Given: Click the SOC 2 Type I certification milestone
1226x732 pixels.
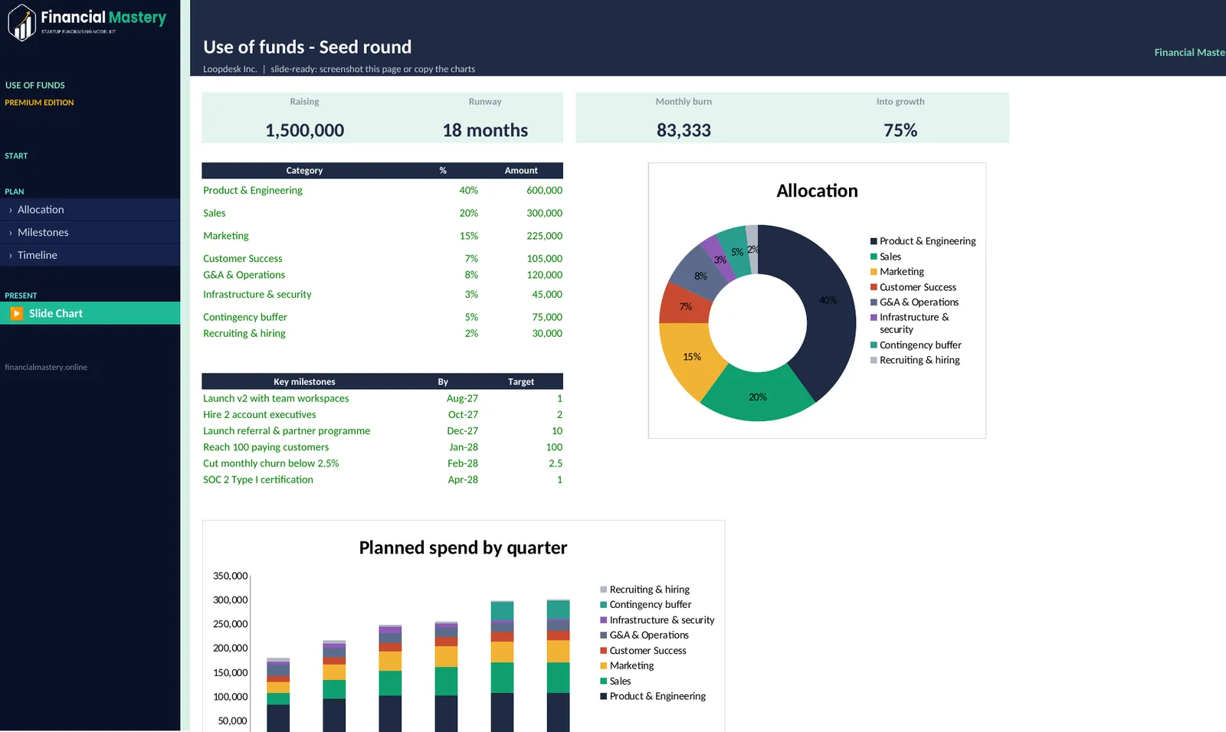Looking at the screenshot, I should [258, 480].
